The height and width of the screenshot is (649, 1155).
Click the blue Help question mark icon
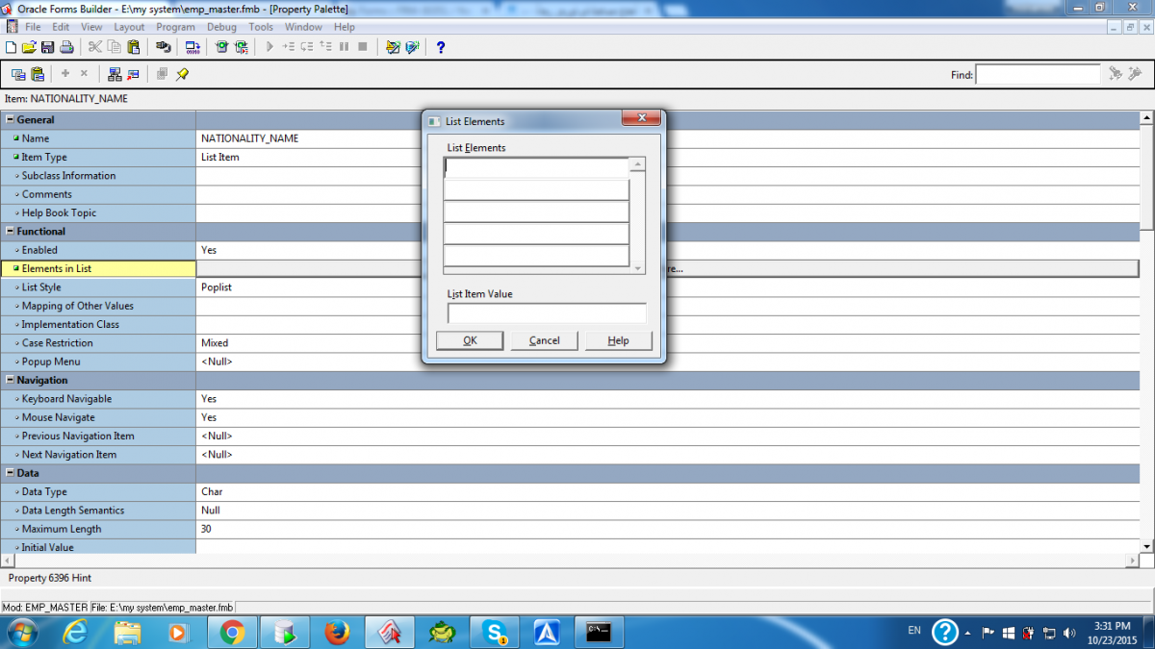pyautogui.click(x=441, y=47)
